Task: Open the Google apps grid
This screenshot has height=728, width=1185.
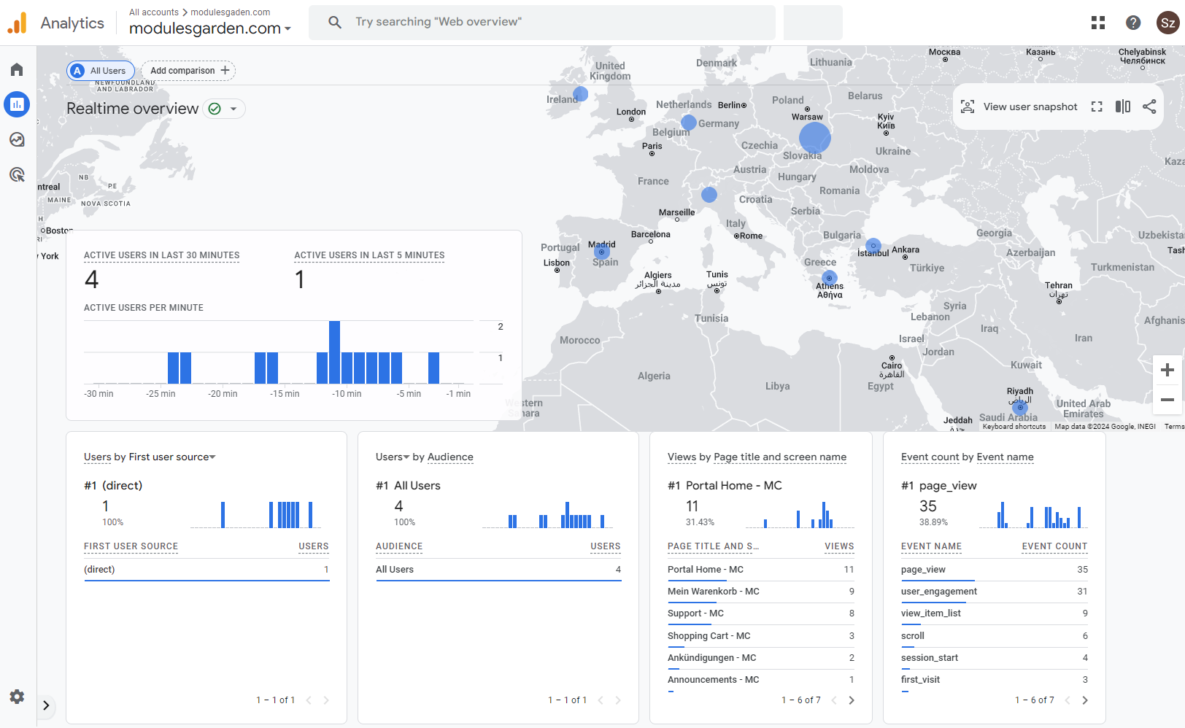Action: (1097, 23)
